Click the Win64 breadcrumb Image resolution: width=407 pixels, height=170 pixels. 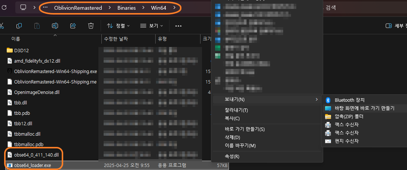point(159,8)
